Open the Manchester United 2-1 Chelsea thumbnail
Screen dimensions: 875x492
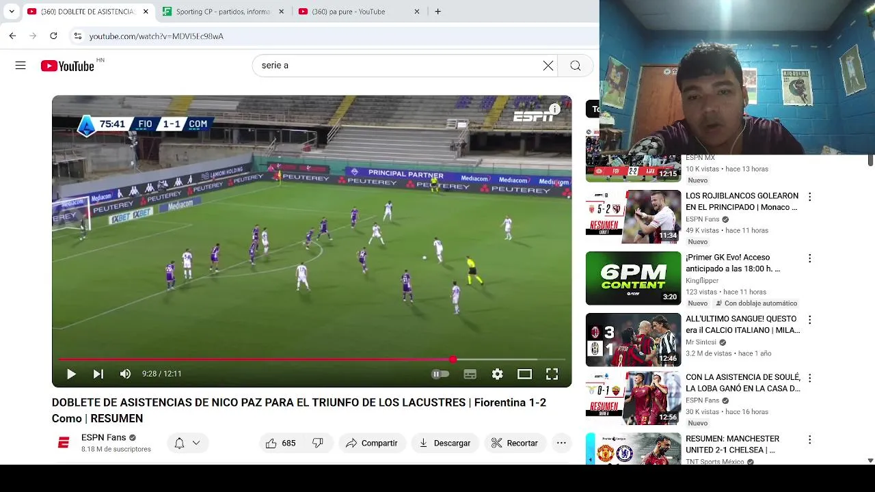pos(634,448)
